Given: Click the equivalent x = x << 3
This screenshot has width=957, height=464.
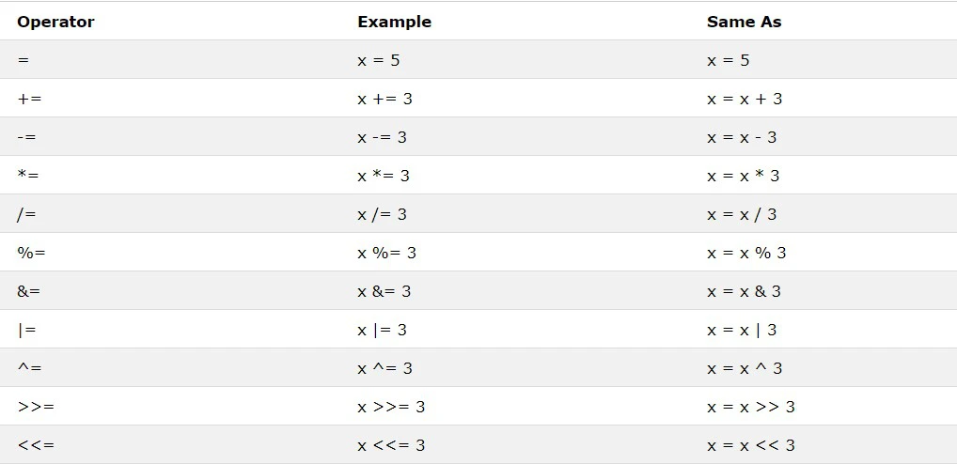Looking at the screenshot, I should [750, 445].
